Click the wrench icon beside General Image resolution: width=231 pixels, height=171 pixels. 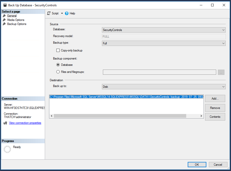click(4, 16)
